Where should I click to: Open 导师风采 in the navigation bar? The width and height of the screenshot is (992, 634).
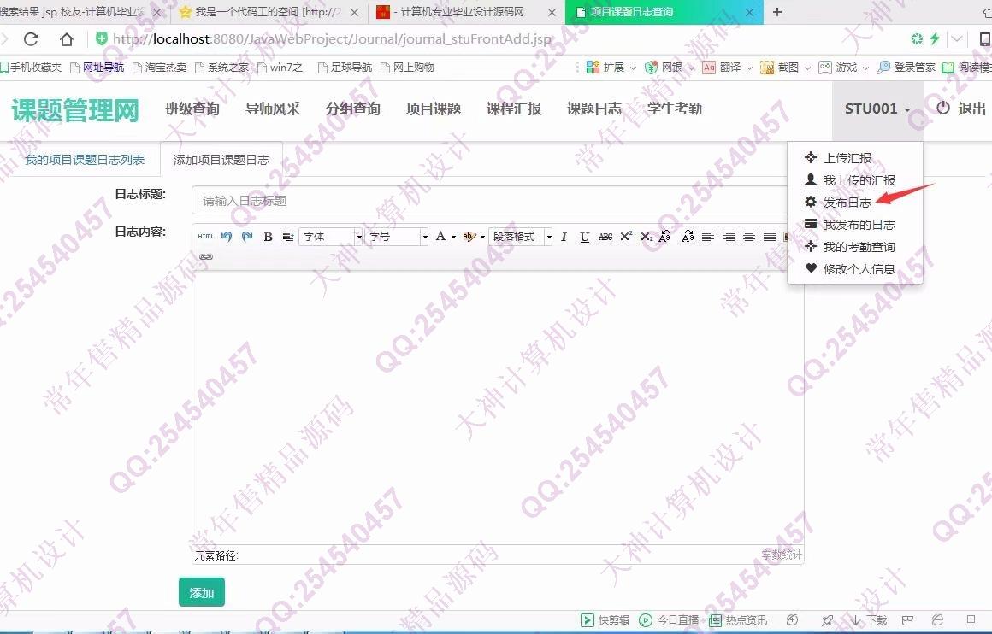[273, 109]
